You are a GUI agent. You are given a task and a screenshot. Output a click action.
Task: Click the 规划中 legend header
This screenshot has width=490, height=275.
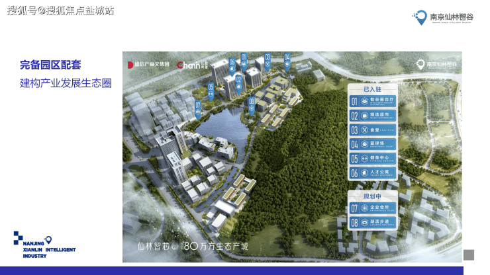(x=372, y=196)
